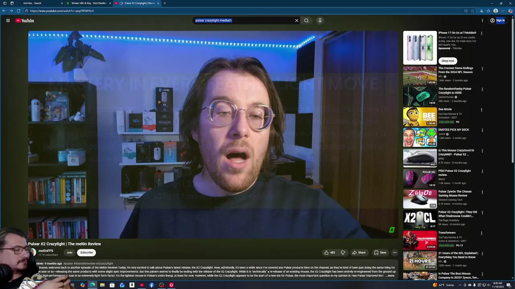Open '21 Hours of the NFL Explained' thumbnail
The image size is (515, 289).
(x=420, y=260)
